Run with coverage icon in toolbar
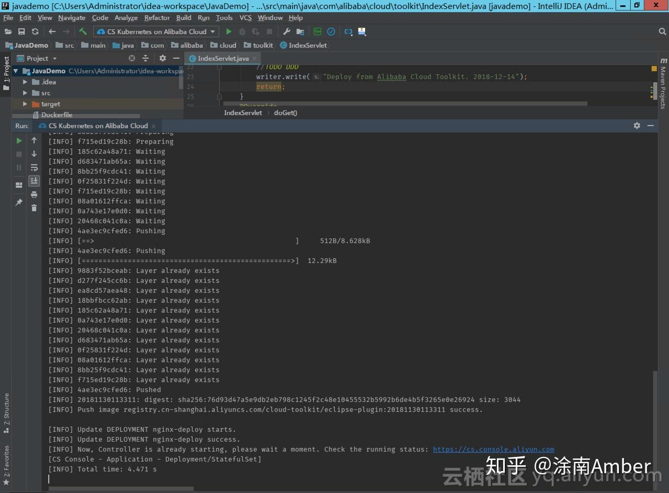 tap(256, 31)
